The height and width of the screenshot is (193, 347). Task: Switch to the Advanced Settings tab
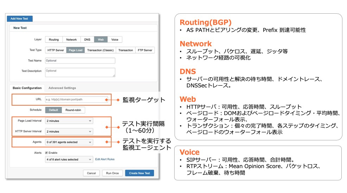[62, 88]
